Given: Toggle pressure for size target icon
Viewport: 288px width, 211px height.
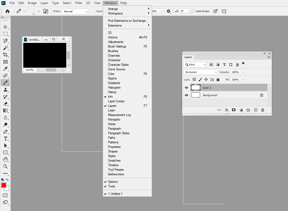Looking at the screenshot, I should pos(215,11).
